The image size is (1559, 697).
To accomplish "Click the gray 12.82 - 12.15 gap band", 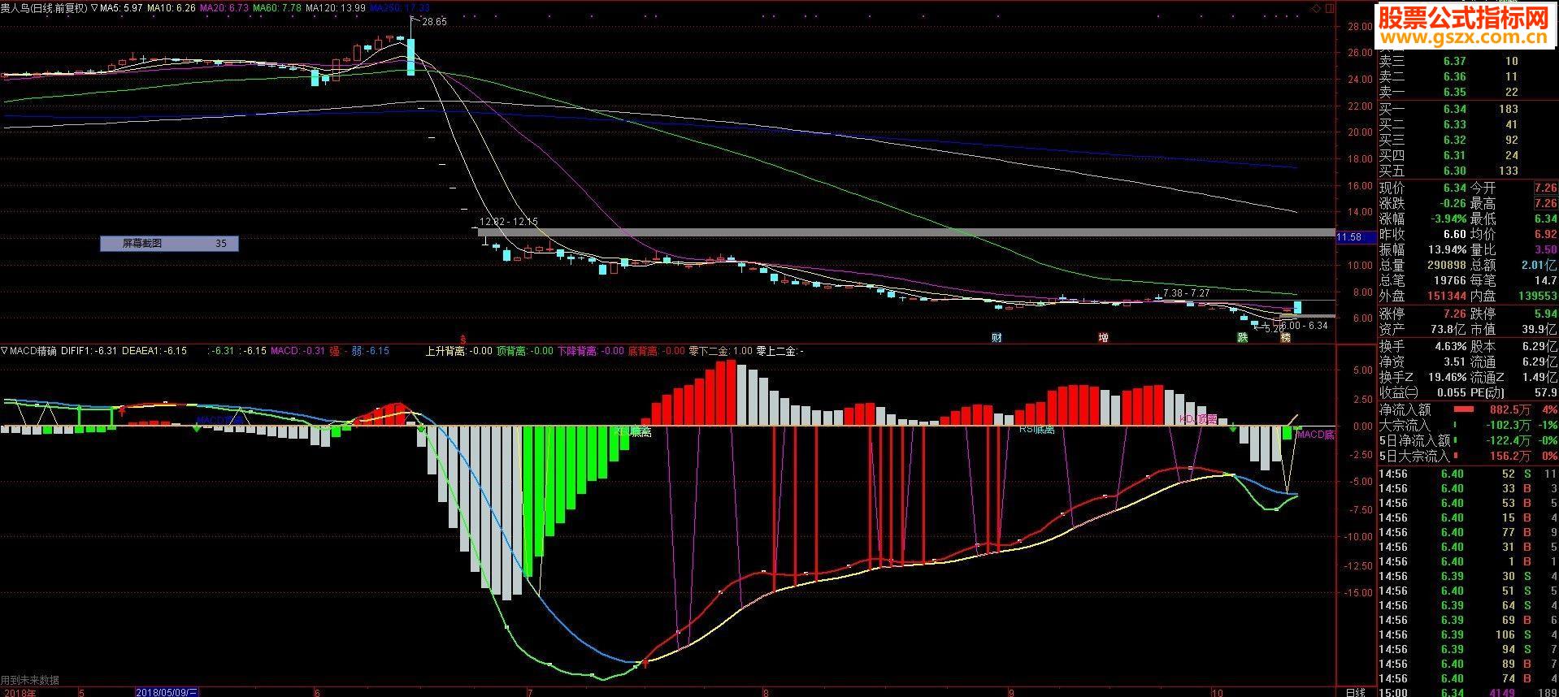I will pyautogui.click(x=906, y=232).
